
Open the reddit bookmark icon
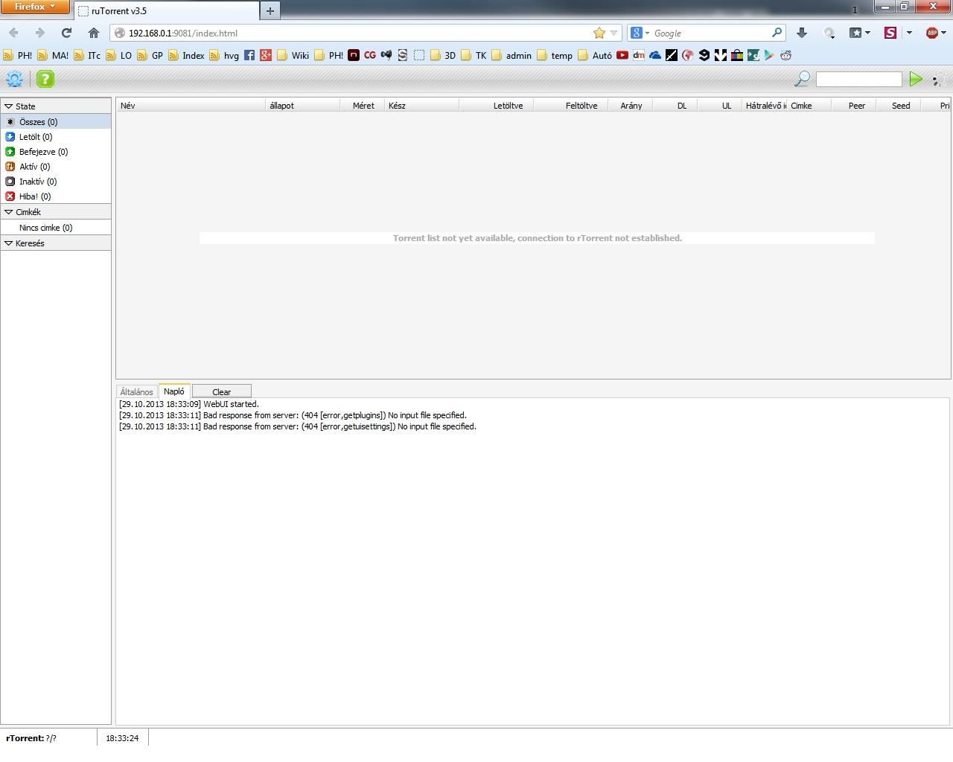click(786, 55)
